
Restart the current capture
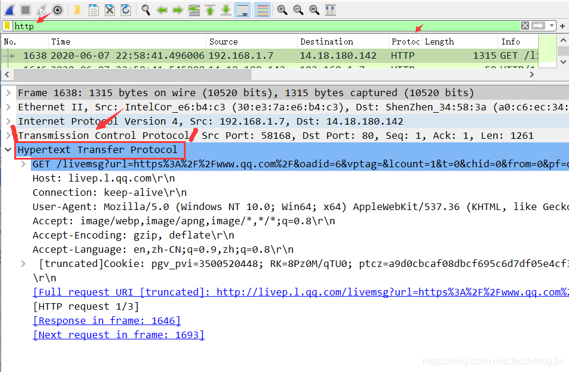tap(42, 10)
